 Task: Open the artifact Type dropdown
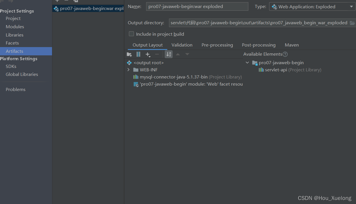pos(351,6)
